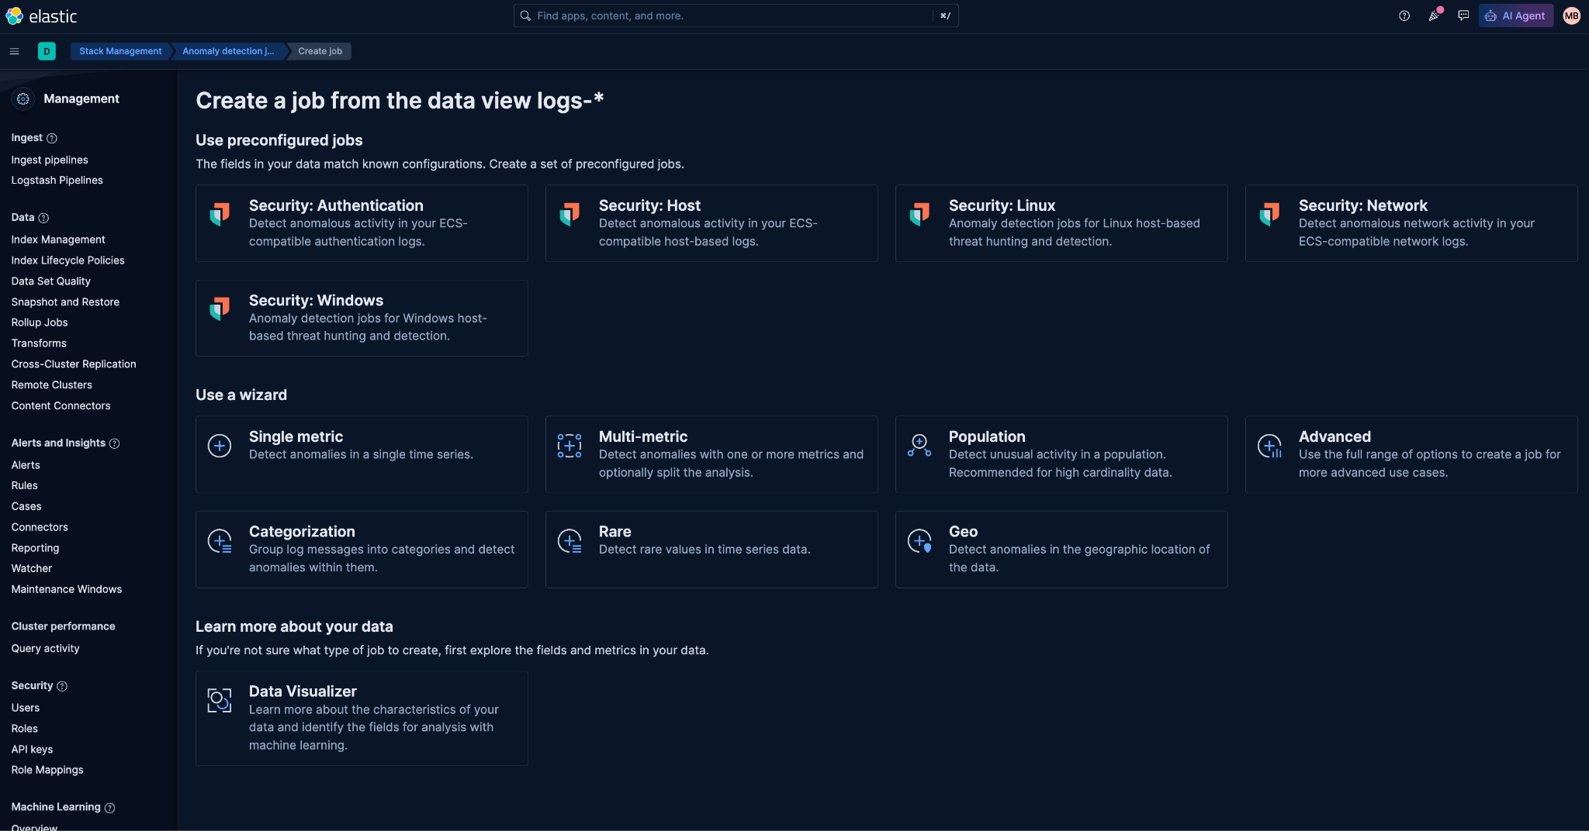This screenshot has width=1589, height=831.
Task: Click the Security: Linux shield icon
Action: 920,214
